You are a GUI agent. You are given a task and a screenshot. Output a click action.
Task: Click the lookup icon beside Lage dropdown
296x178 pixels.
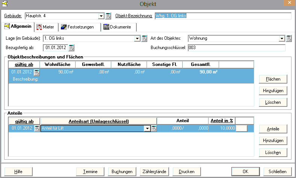point(144,38)
